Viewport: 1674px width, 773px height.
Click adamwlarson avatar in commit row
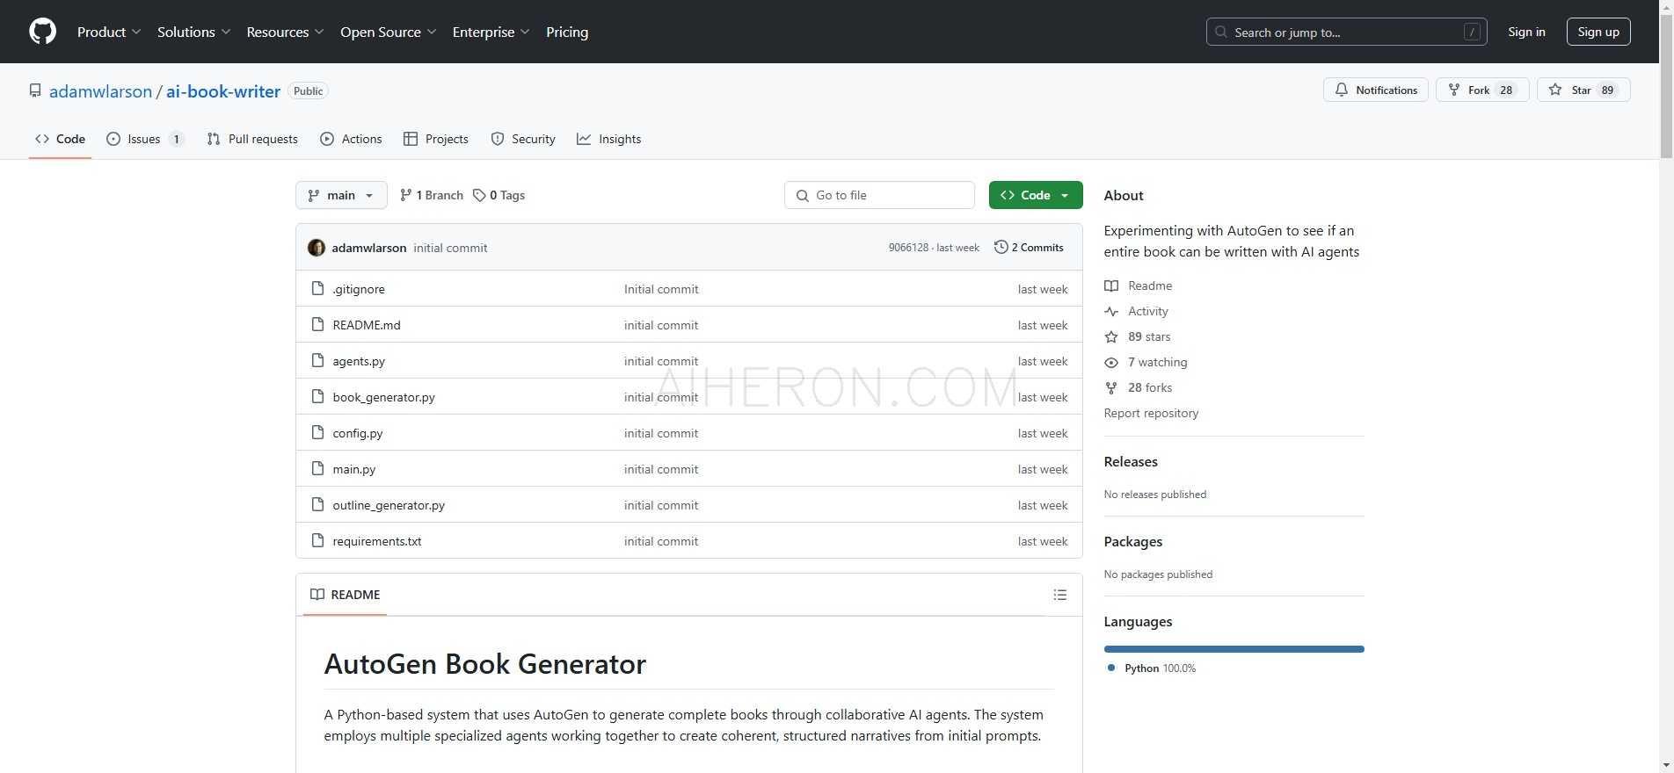[x=317, y=248]
